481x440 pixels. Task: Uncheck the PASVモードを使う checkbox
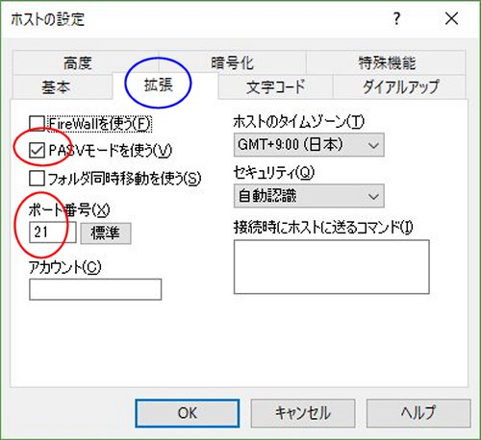click(x=37, y=151)
